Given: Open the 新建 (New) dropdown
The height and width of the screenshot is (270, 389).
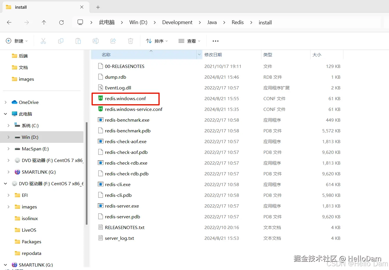Looking at the screenshot, I should tap(17, 41).
